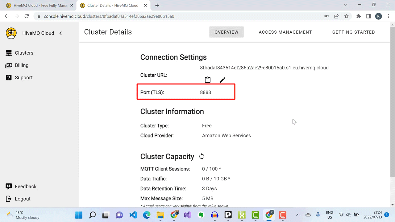The height and width of the screenshot is (222, 395).
Task: Open Audacity from taskbar
Action: click(x=214, y=215)
